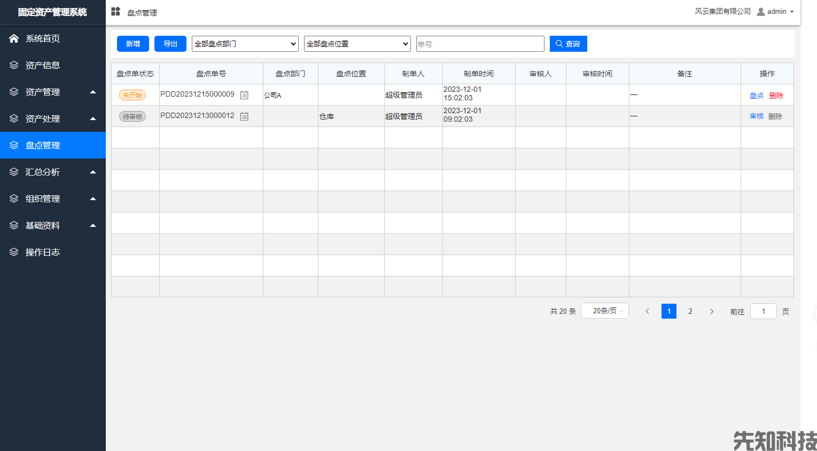Click 共 20 条 total count text
Screen dimensions: 817x451
click(x=563, y=311)
